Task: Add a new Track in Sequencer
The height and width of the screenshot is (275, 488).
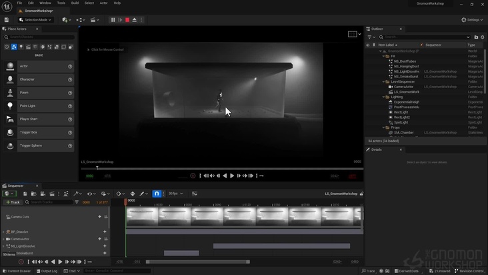Action: point(13,202)
